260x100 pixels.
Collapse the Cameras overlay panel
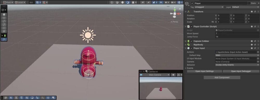coord(144,71)
